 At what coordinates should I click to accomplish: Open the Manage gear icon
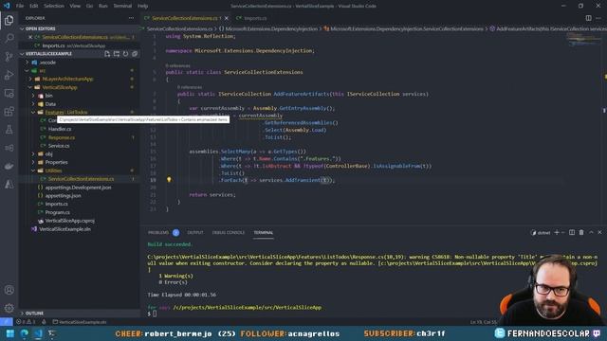tap(9, 308)
